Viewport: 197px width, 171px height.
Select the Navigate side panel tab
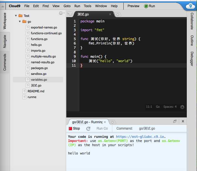5,41
